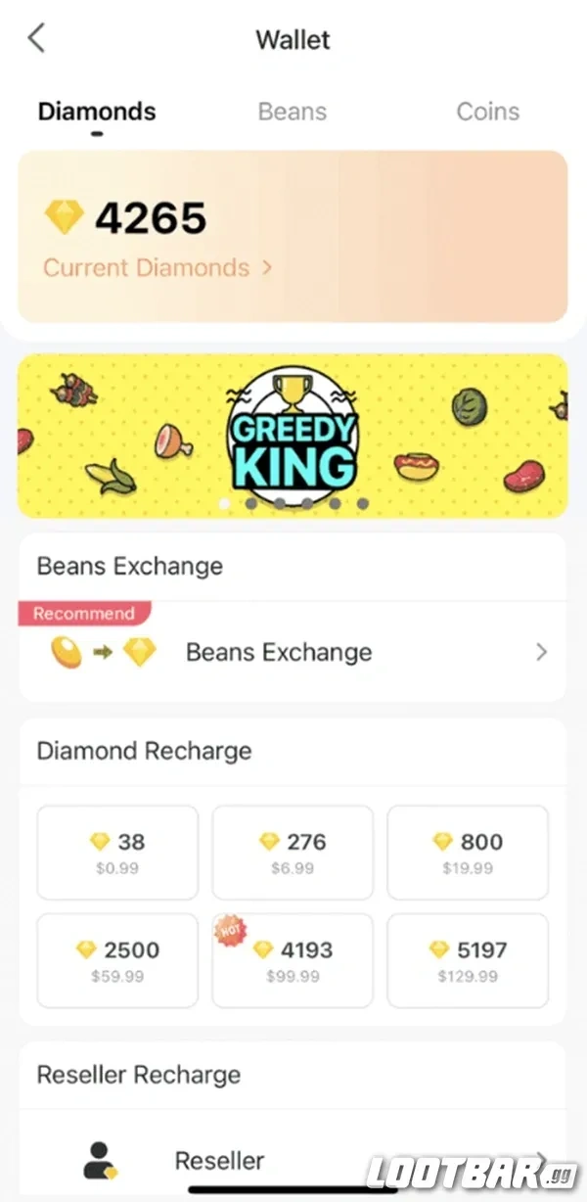This screenshot has height=1202, width=587.
Task: Buy the 800 diamonds for $19.99
Action: pyautogui.click(x=468, y=853)
